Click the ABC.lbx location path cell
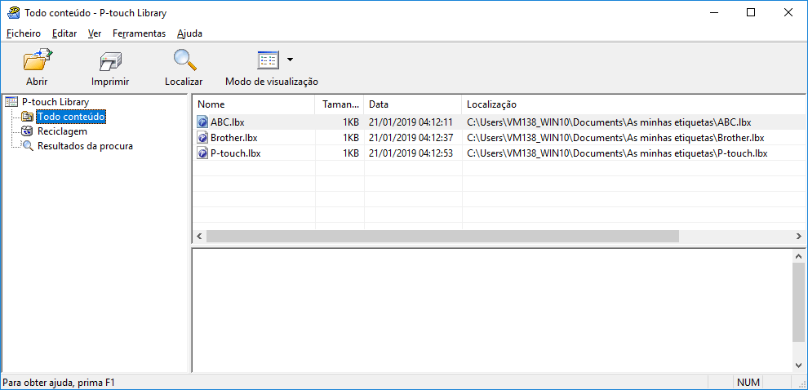Viewport: 808px width, 390px height. (x=609, y=122)
